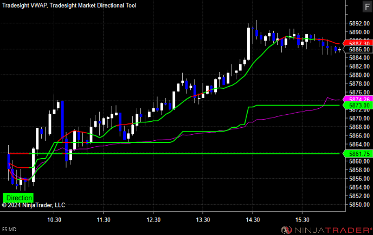Screen dimensions: 373x235
Task: Click the green Direction label
Action: click(x=18, y=198)
